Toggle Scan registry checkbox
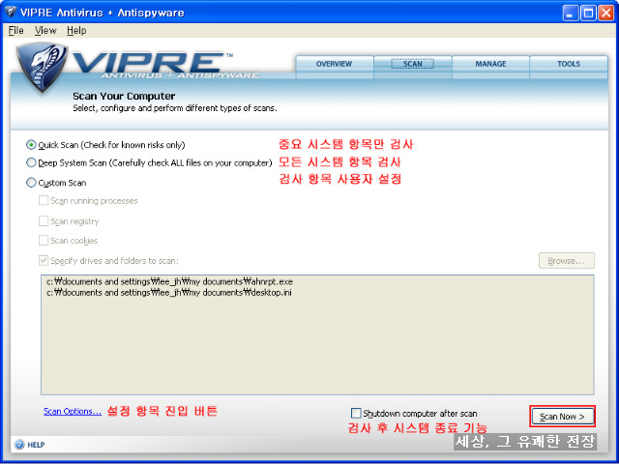 (44, 221)
